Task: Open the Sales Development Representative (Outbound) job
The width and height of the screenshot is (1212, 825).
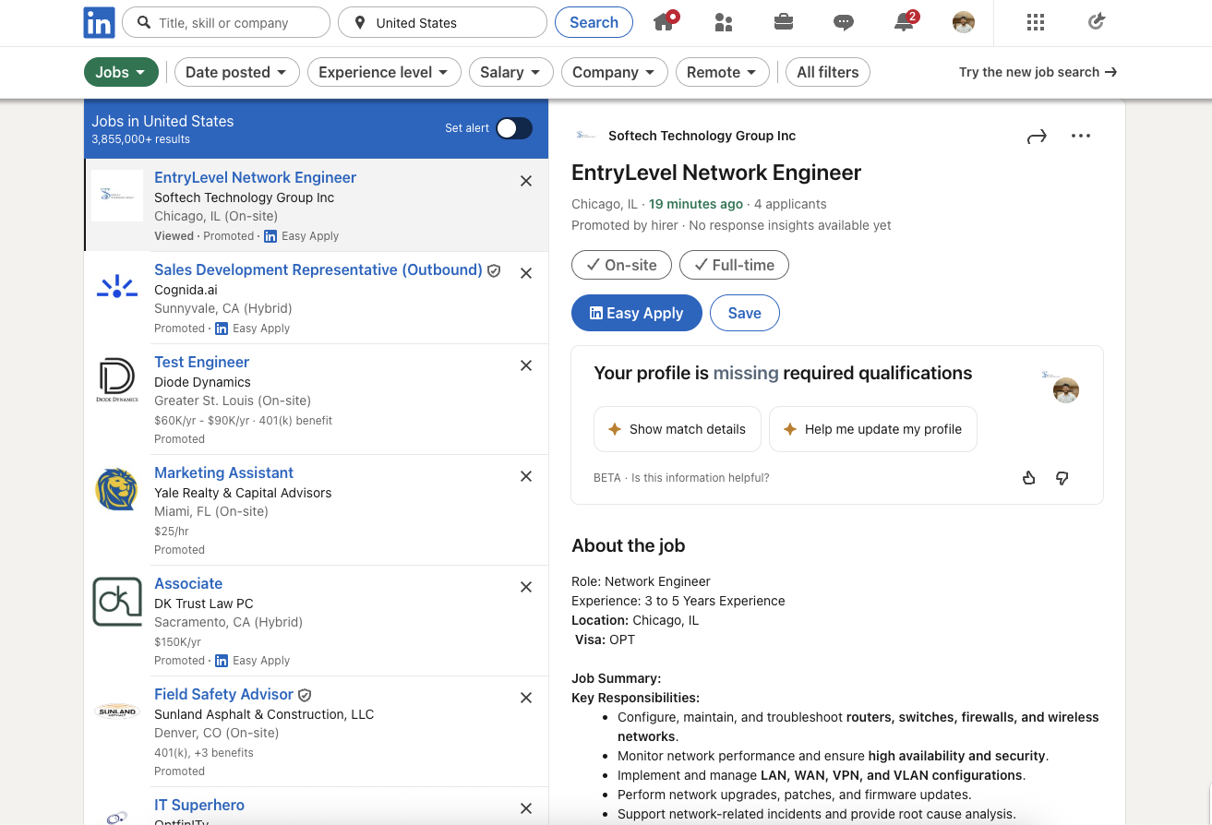Action: pyautogui.click(x=318, y=269)
